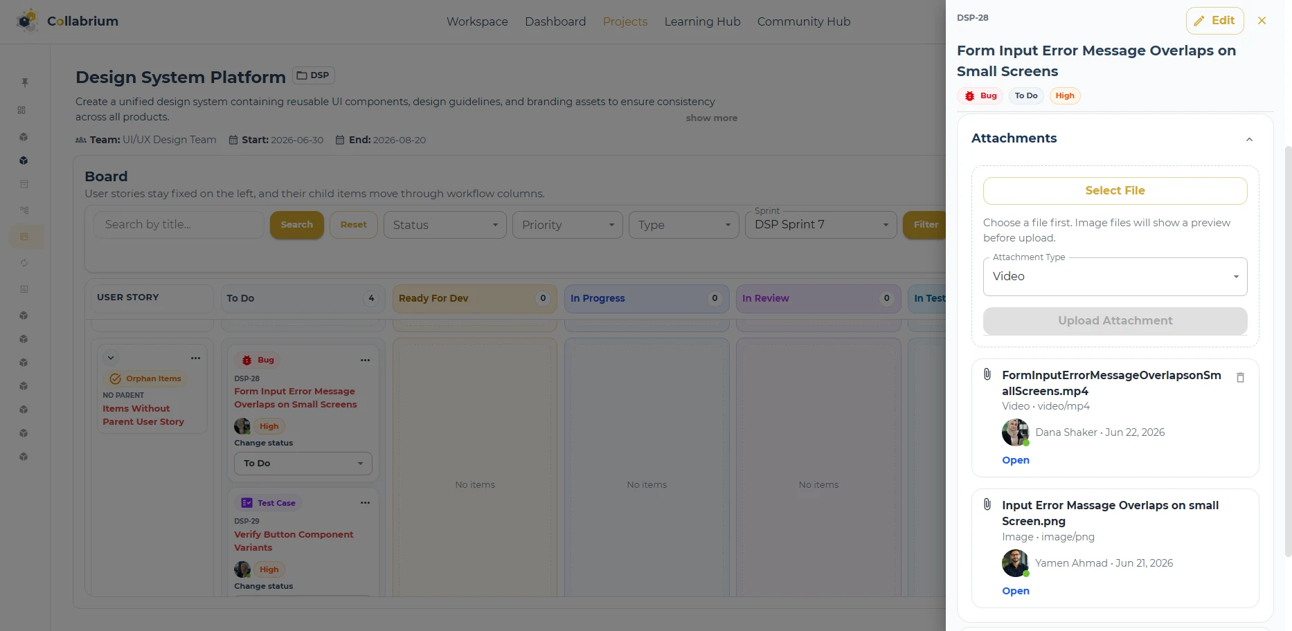Image resolution: width=1292 pixels, height=631 pixels.
Task: Open the archive box icon in the sidebar
Action: [24, 184]
